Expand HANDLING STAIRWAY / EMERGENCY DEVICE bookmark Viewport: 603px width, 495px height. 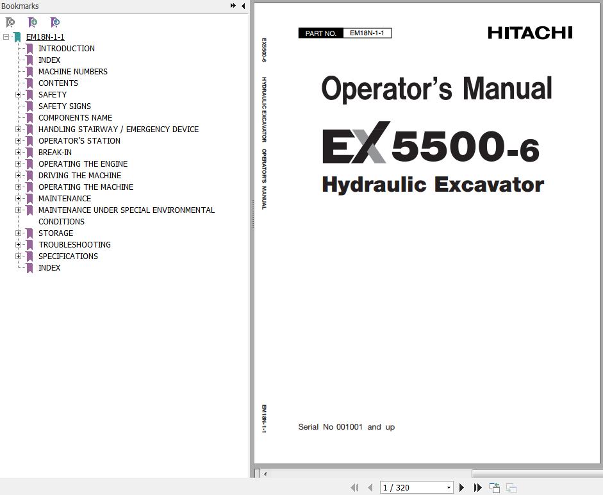18,130
